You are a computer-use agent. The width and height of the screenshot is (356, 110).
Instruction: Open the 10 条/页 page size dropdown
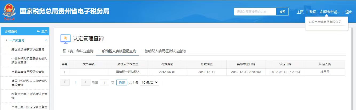click(x=149, y=82)
